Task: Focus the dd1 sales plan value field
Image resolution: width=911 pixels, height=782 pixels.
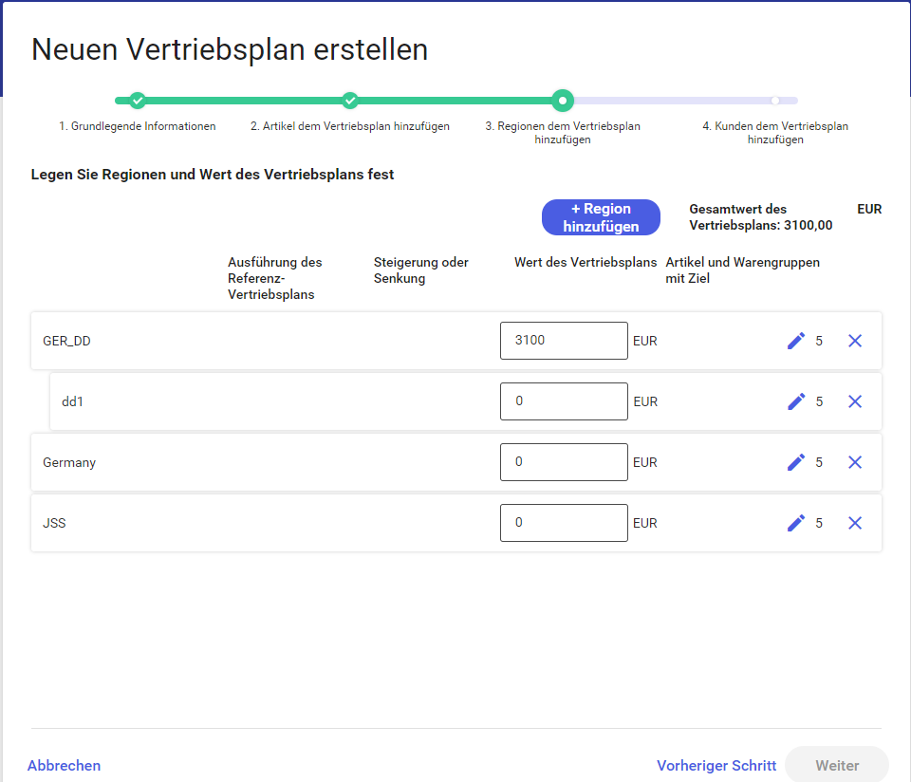Action: pyautogui.click(x=564, y=401)
